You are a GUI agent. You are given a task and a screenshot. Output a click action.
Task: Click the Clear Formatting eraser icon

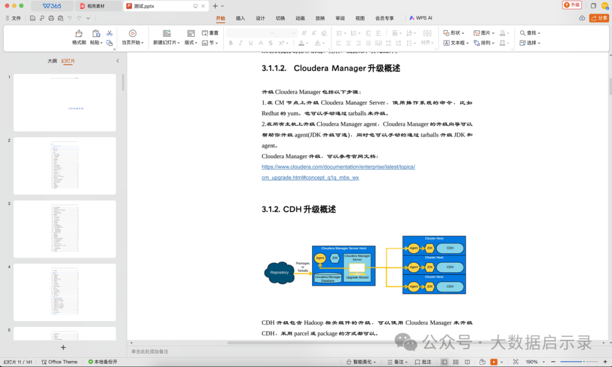(x=324, y=33)
